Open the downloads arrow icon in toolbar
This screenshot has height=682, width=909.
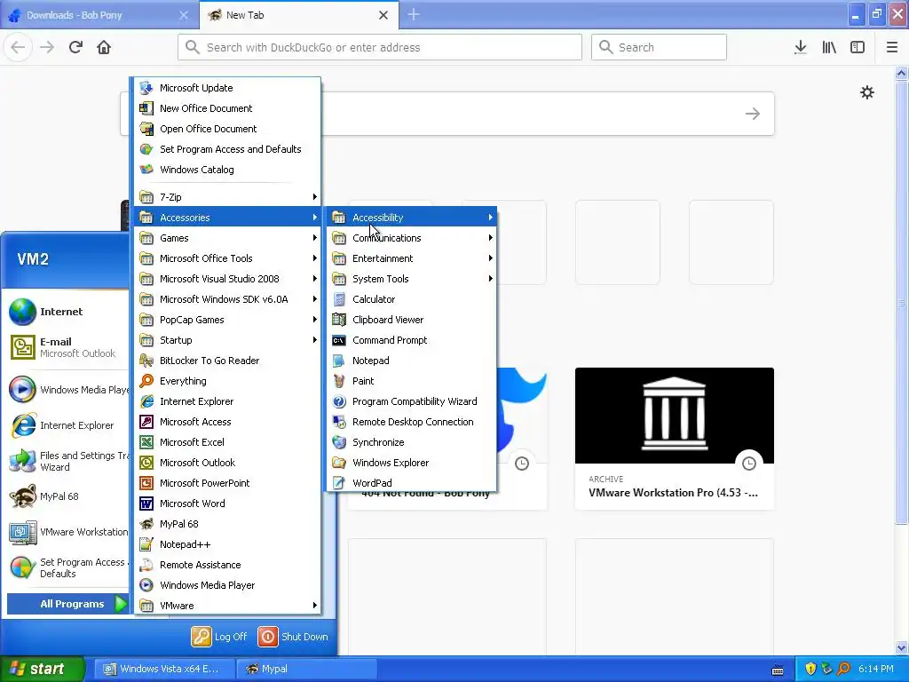point(801,47)
